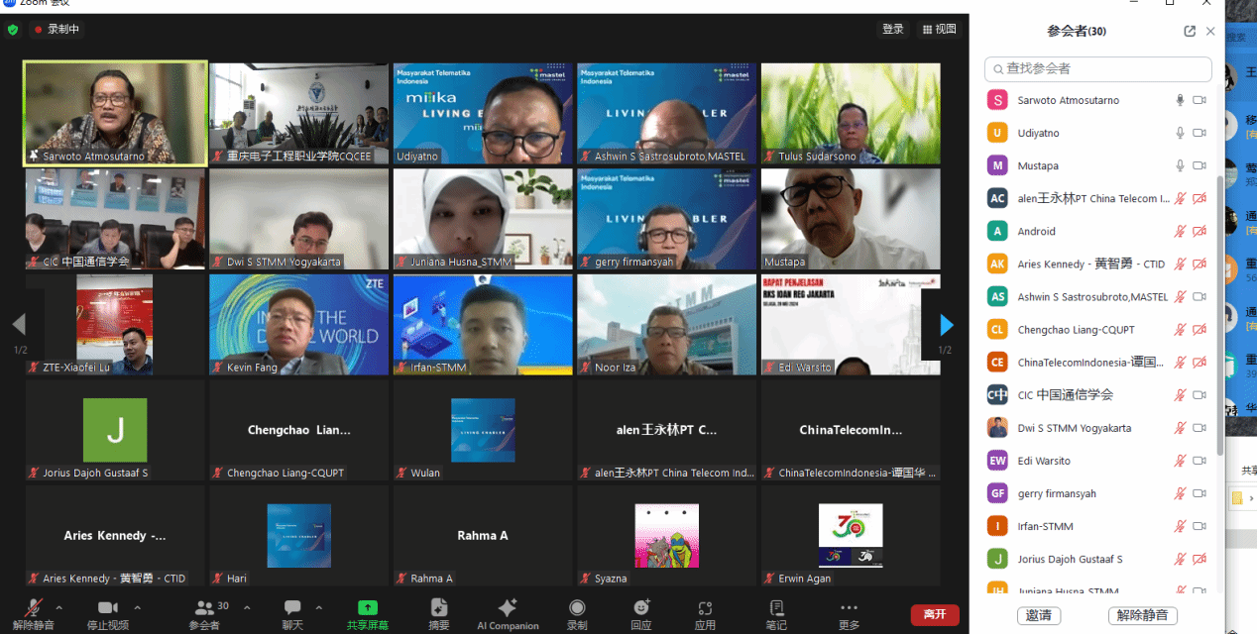Open the apps (应用) icon

(x=705, y=607)
